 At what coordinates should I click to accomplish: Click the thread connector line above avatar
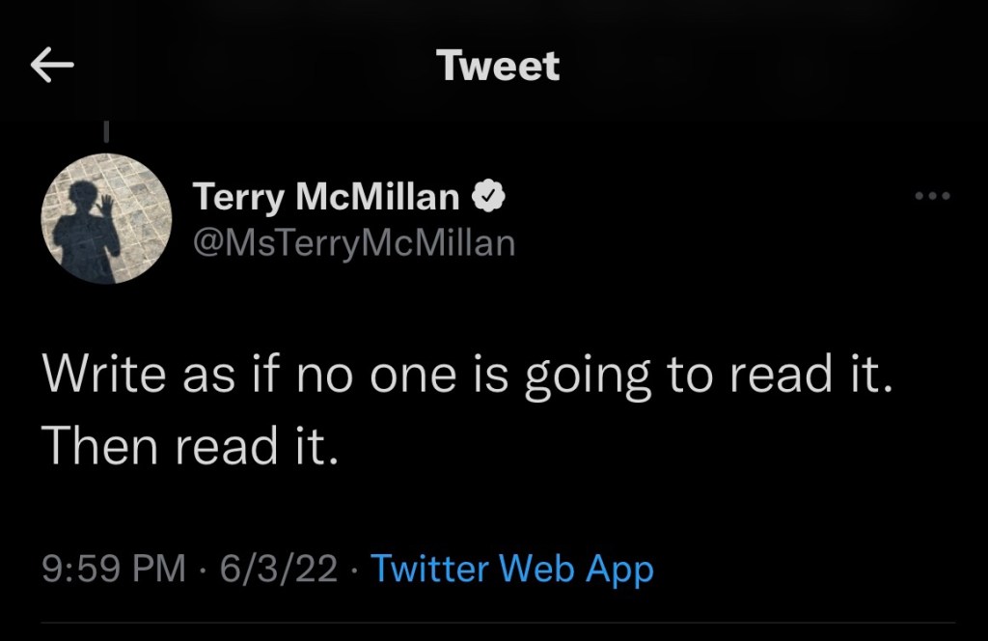point(106,128)
